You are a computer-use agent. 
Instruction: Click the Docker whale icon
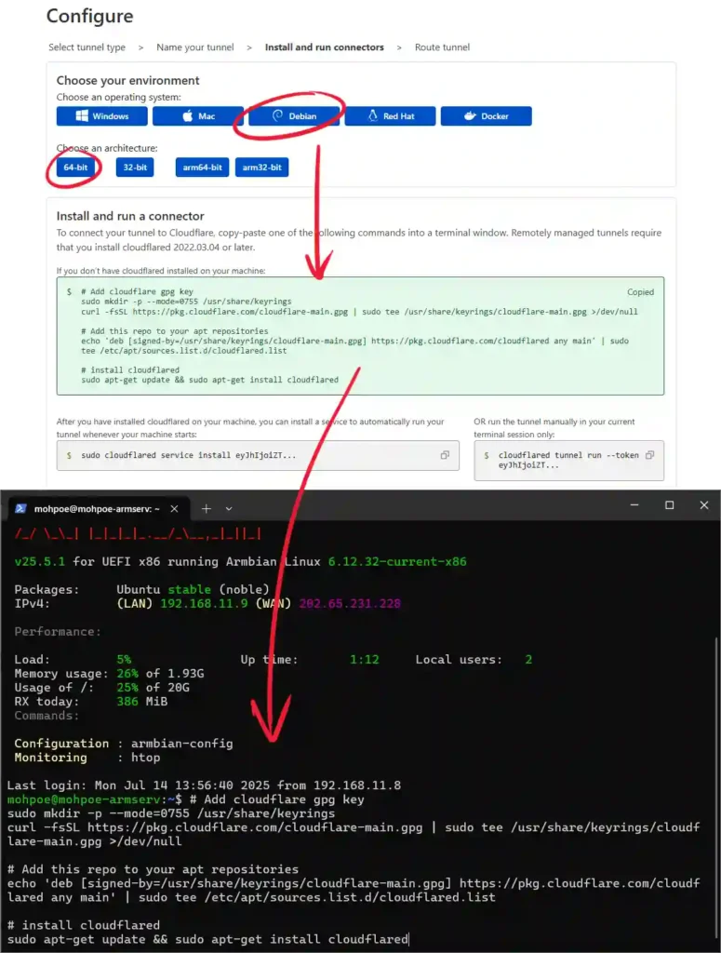[x=470, y=116]
